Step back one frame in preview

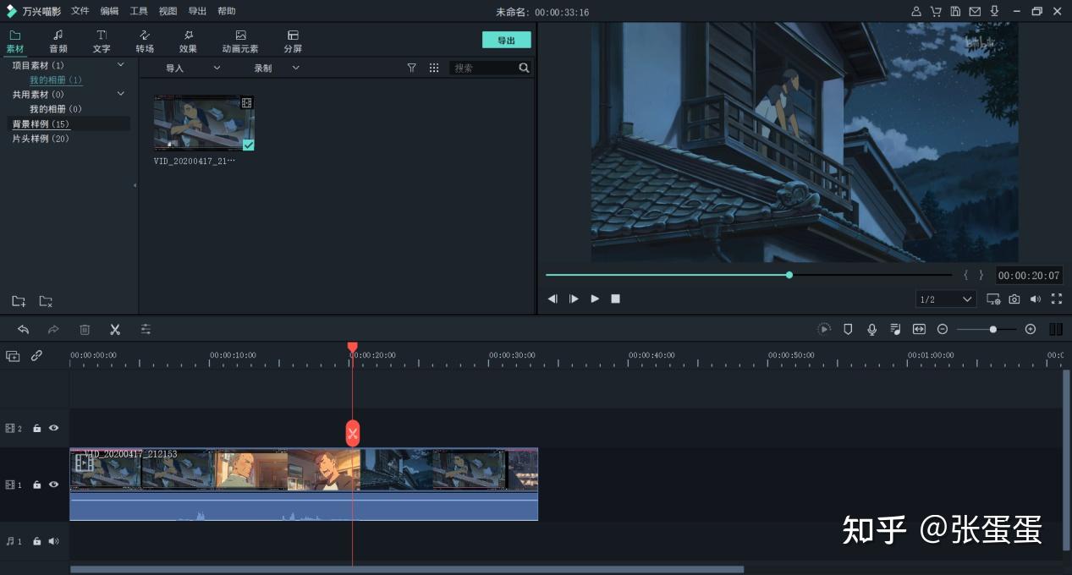(552, 298)
